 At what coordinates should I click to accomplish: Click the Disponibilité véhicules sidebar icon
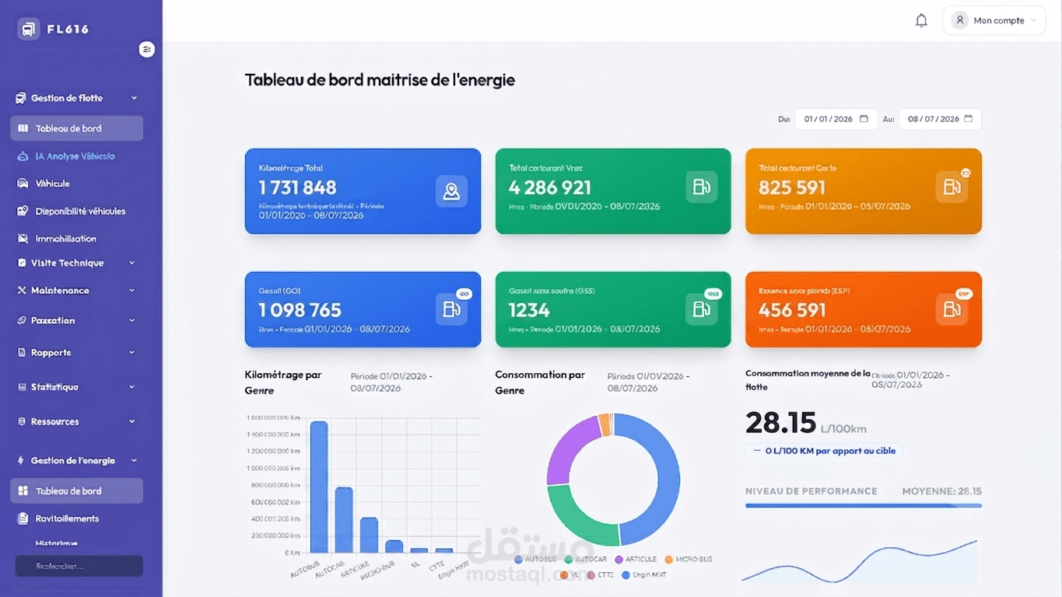tap(22, 211)
